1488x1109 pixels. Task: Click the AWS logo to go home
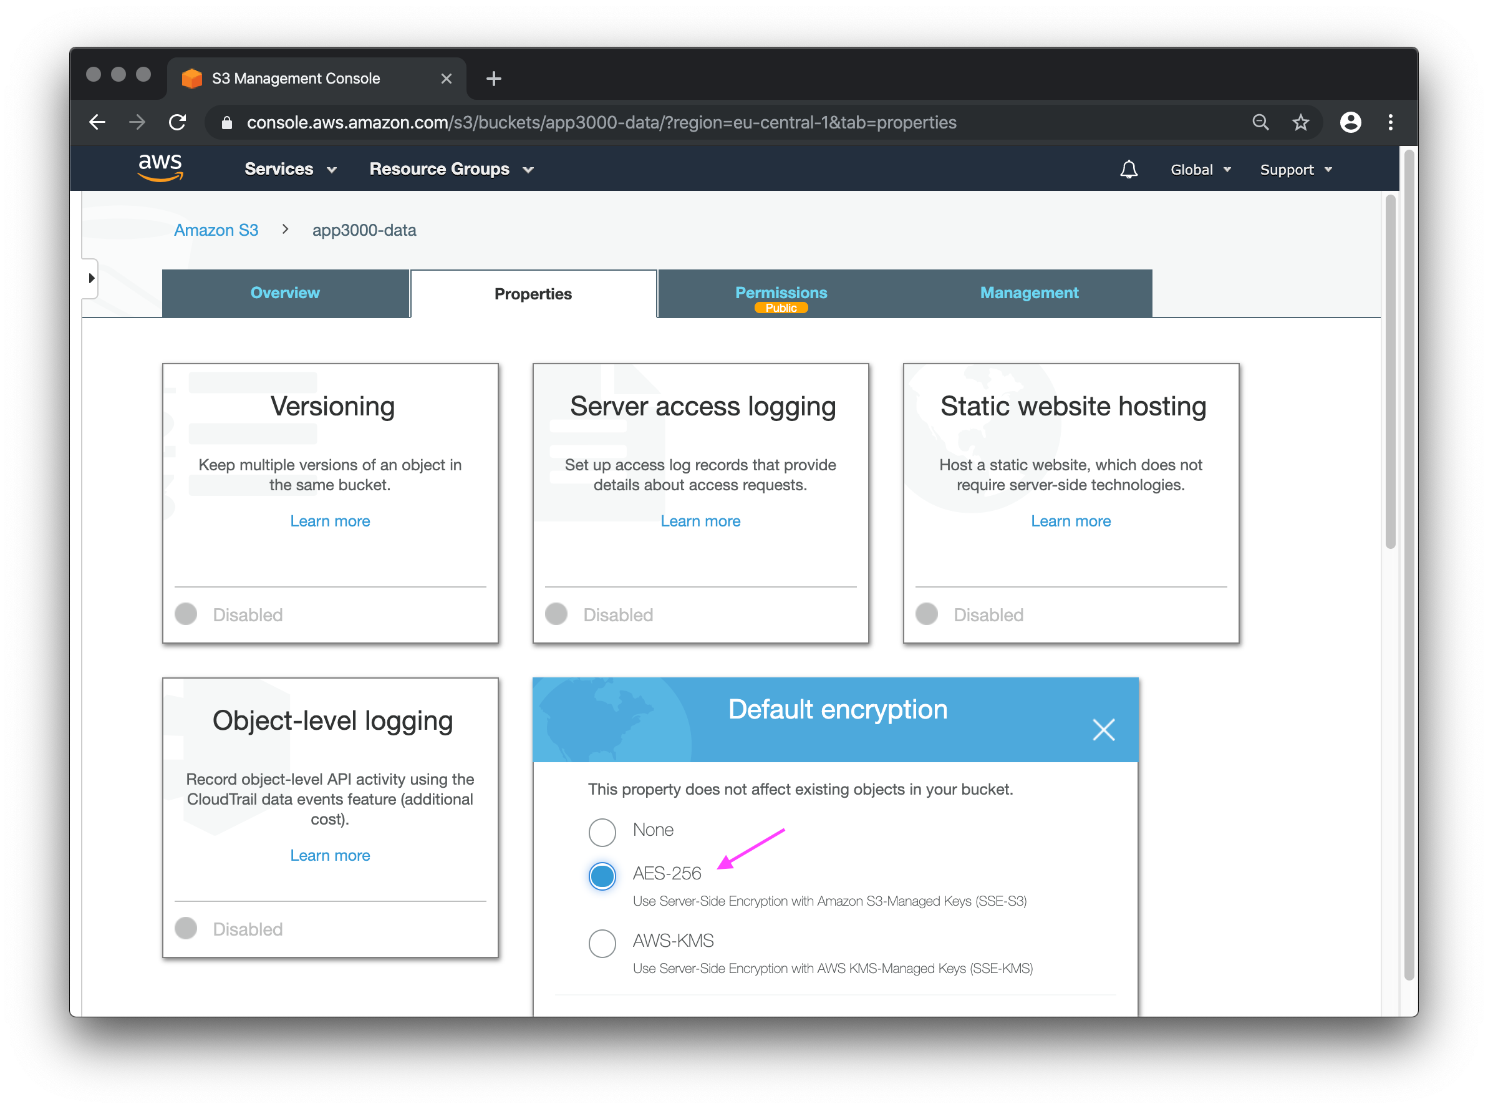160,168
